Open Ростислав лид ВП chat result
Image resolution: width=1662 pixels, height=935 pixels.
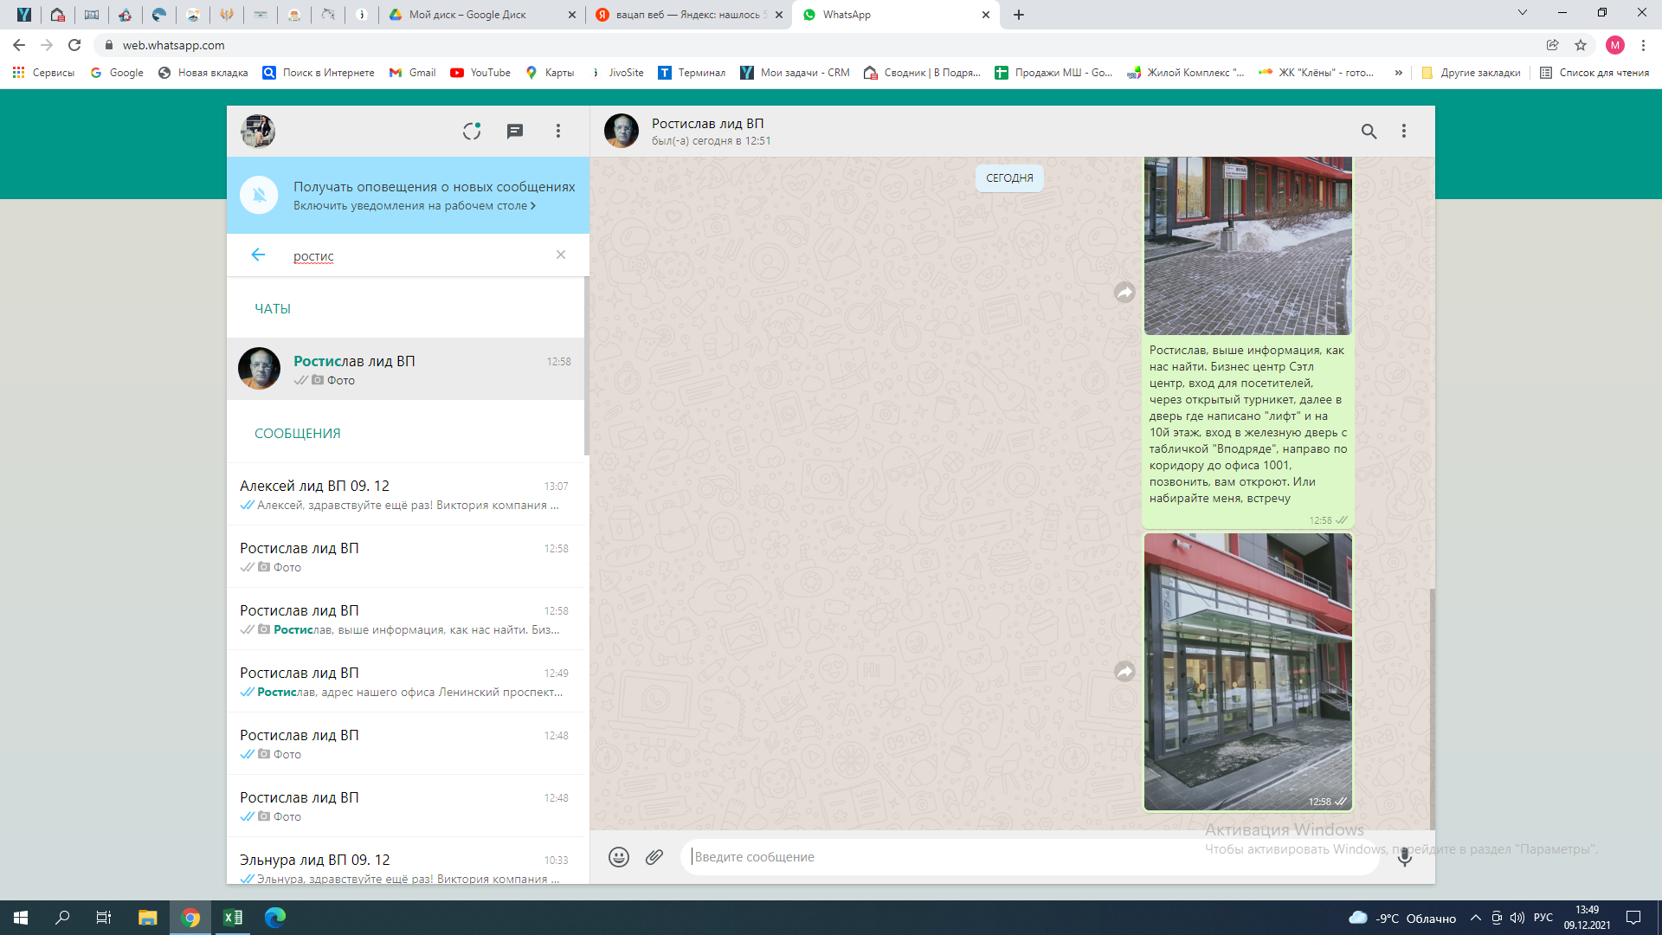(407, 370)
